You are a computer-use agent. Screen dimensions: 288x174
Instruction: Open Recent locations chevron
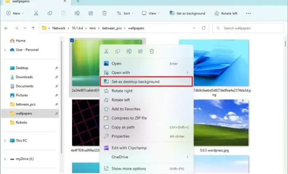[25, 28]
